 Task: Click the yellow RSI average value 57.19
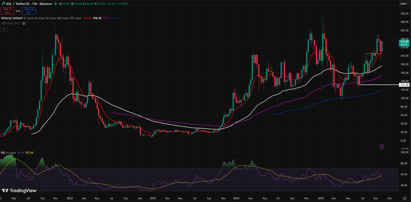pyautogui.click(x=29, y=153)
